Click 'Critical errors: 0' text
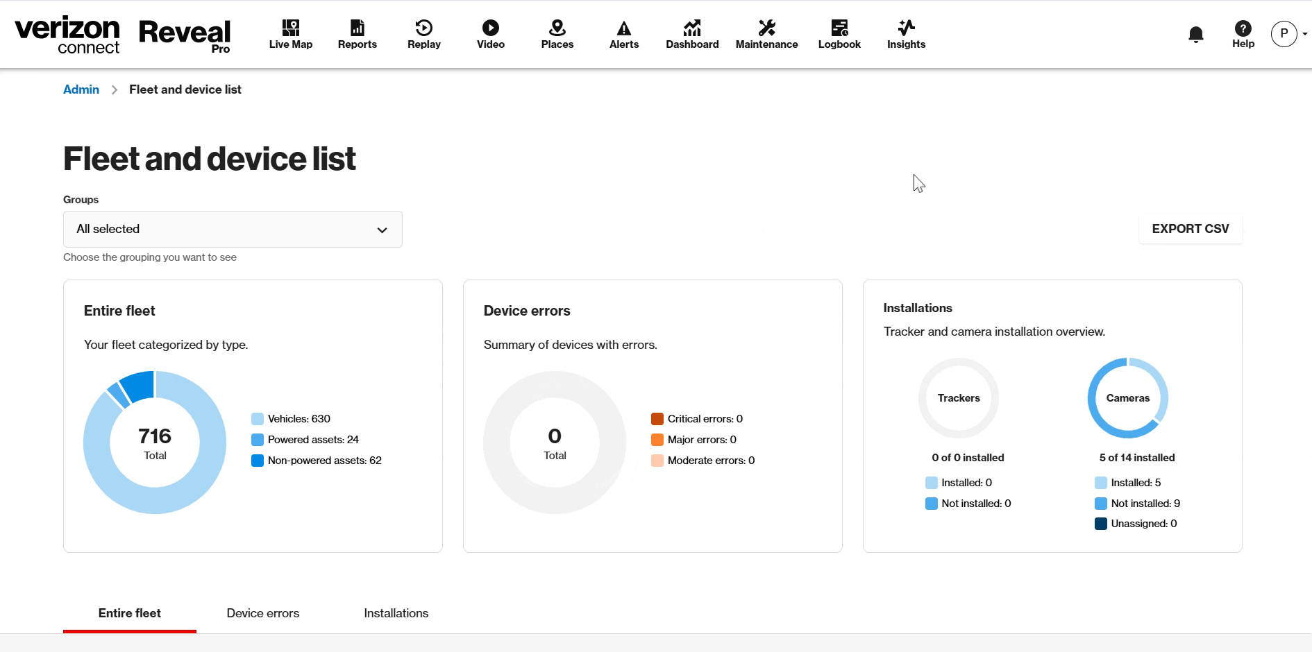 pyautogui.click(x=705, y=419)
